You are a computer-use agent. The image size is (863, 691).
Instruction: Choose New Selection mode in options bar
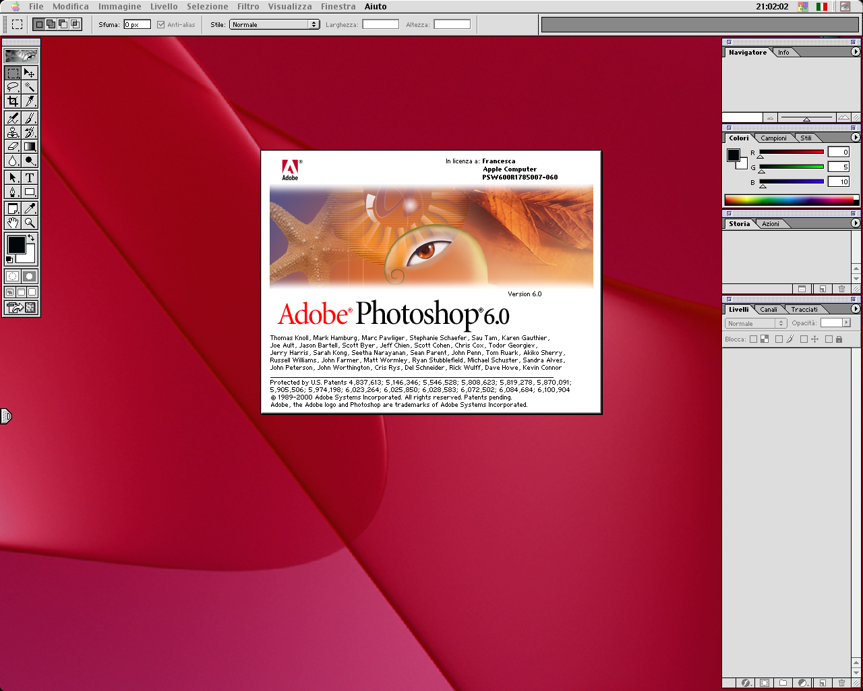coord(39,24)
